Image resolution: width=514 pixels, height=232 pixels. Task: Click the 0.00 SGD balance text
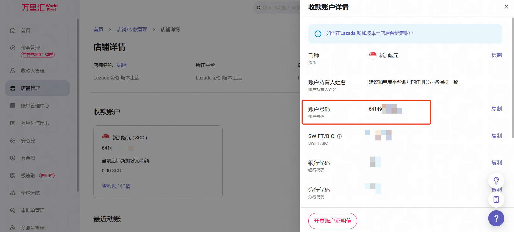(x=111, y=171)
